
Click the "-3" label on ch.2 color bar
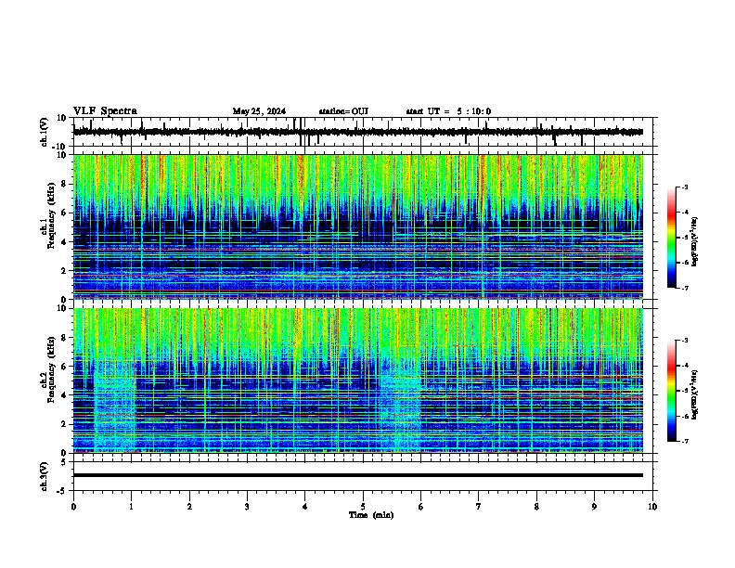[685, 341]
